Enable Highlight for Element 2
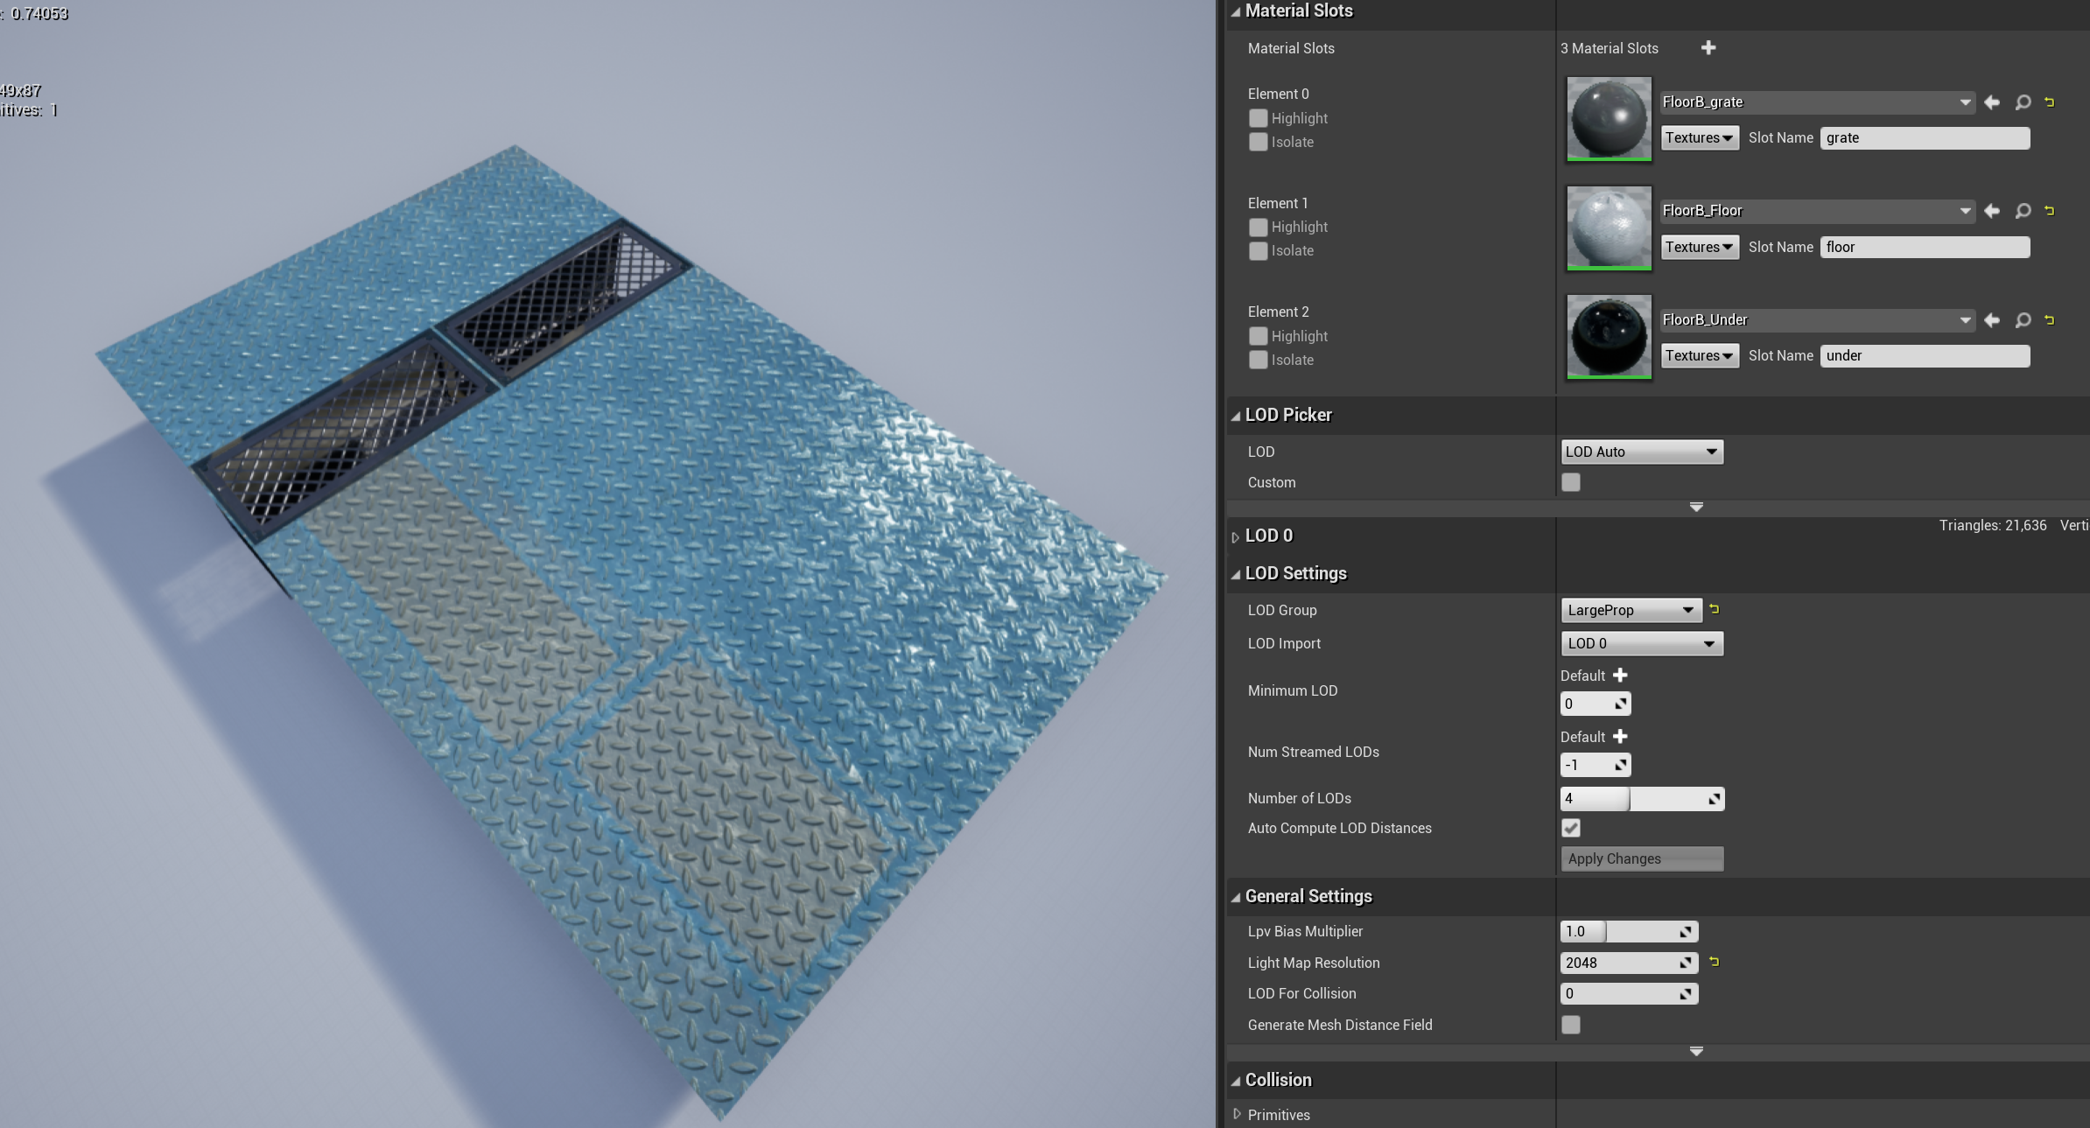2090x1128 pixels. [1258, 336]
